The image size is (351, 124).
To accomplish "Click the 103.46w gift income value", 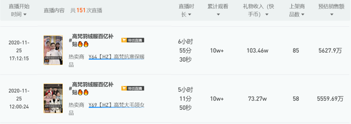I will [x=257, y=51].
